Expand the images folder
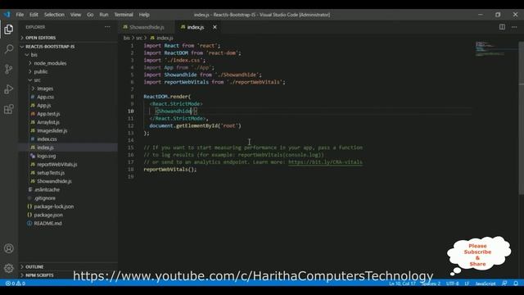The height and width of the screenshot is (295, 524). pos(68,88)
